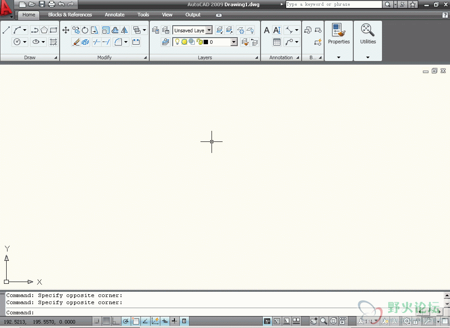Toggle Ortho Mode in status bar
Screen dimensions: 450x328
[x=116, y=321]
